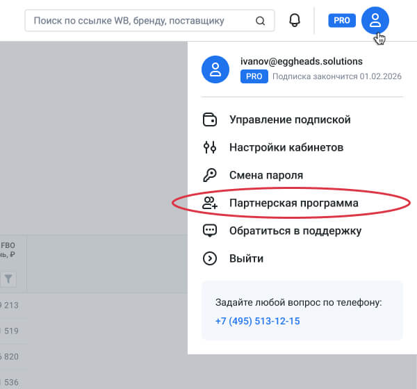Click the key icon for password change
Screen dimensions: 417x389
click(209, 175)
